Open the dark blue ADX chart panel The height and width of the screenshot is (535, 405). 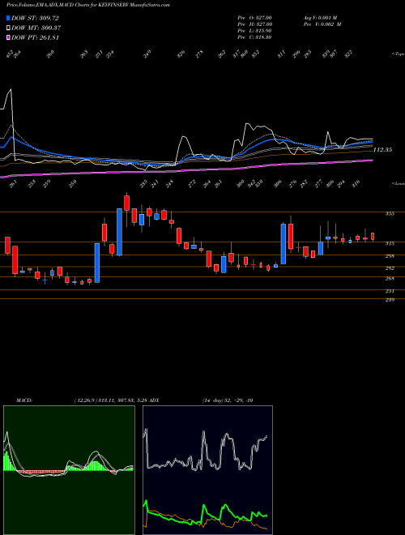(207, 470)
